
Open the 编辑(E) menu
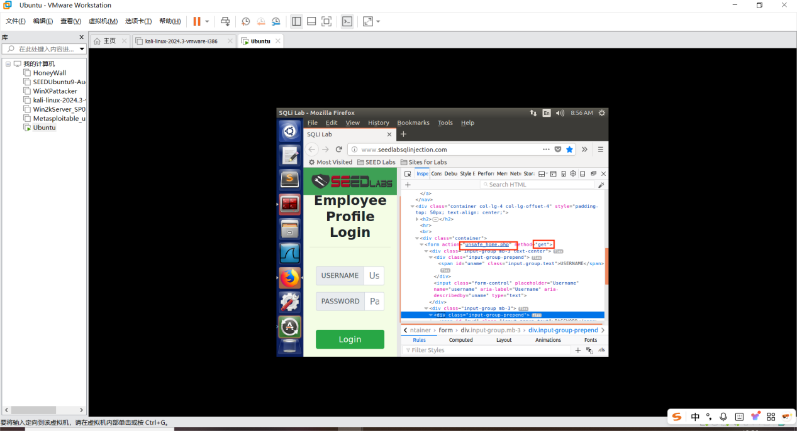tap(43, 21)
